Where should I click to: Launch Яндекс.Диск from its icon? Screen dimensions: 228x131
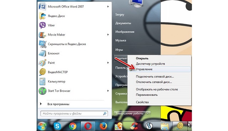click(42, 16)
